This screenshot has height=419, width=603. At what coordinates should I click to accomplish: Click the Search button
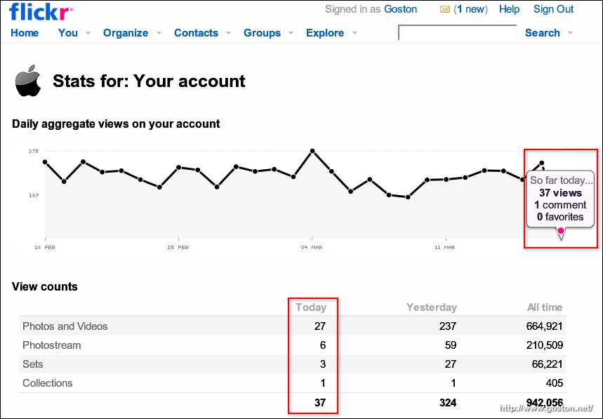point(542,33)
